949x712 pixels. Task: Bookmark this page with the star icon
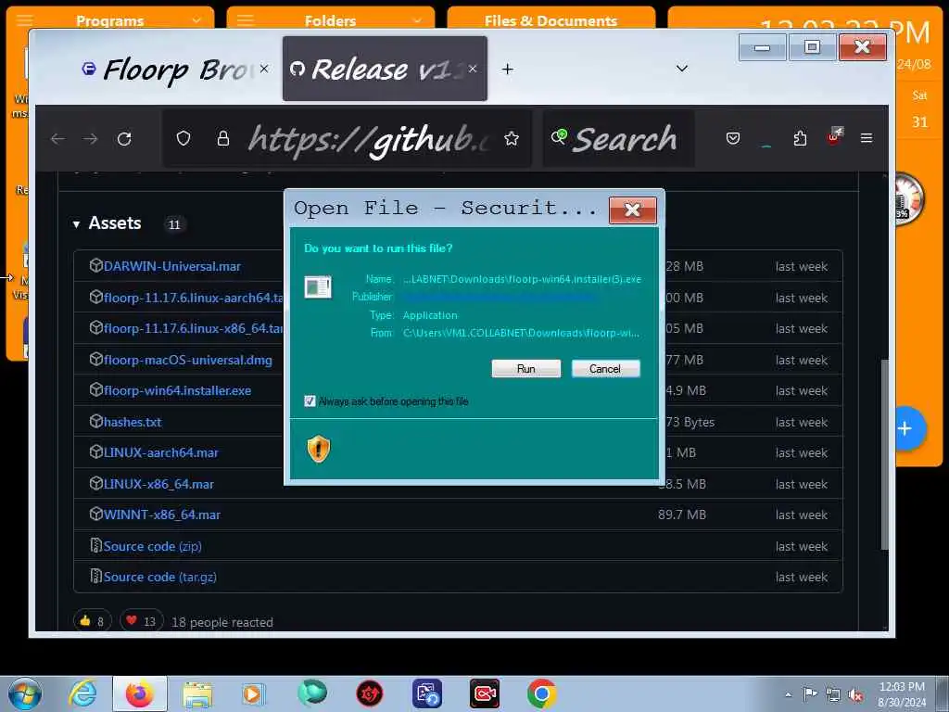tap(512, 139)
